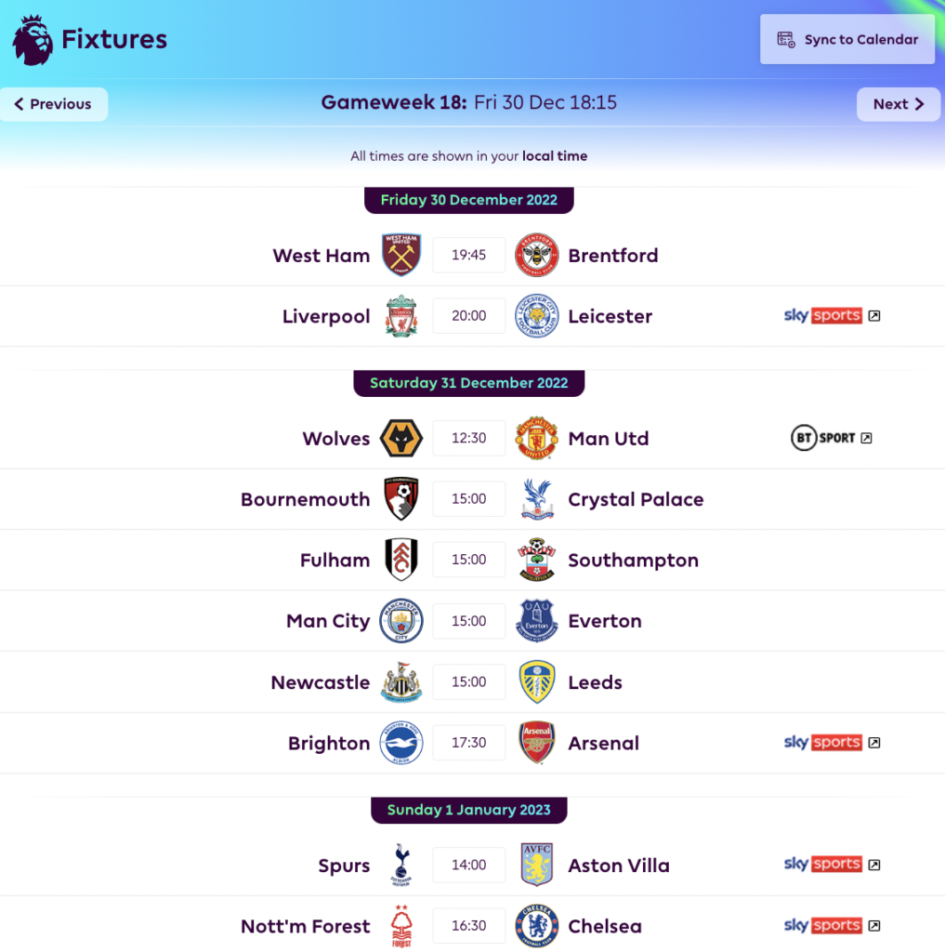
Task: Click the Sync to Calendar icon button
Action: pos(787,40)
